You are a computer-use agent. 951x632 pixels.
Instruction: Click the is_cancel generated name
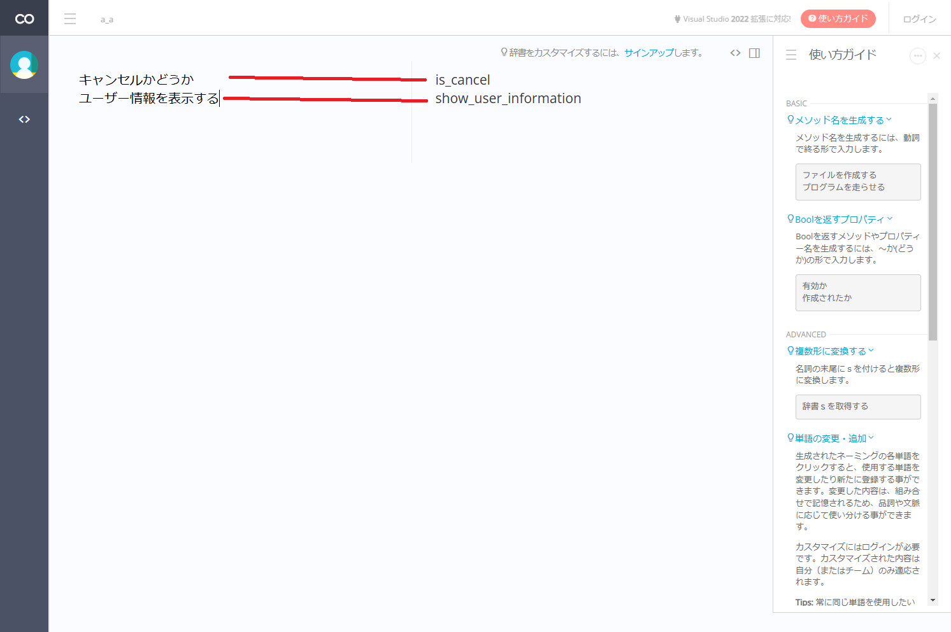pos(462,80)
